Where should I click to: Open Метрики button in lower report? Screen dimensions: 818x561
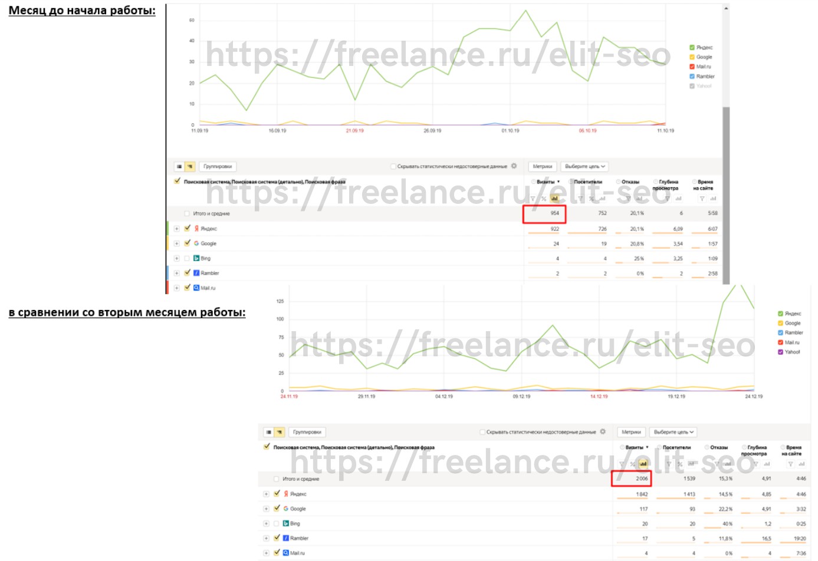[x=631, y=432]
